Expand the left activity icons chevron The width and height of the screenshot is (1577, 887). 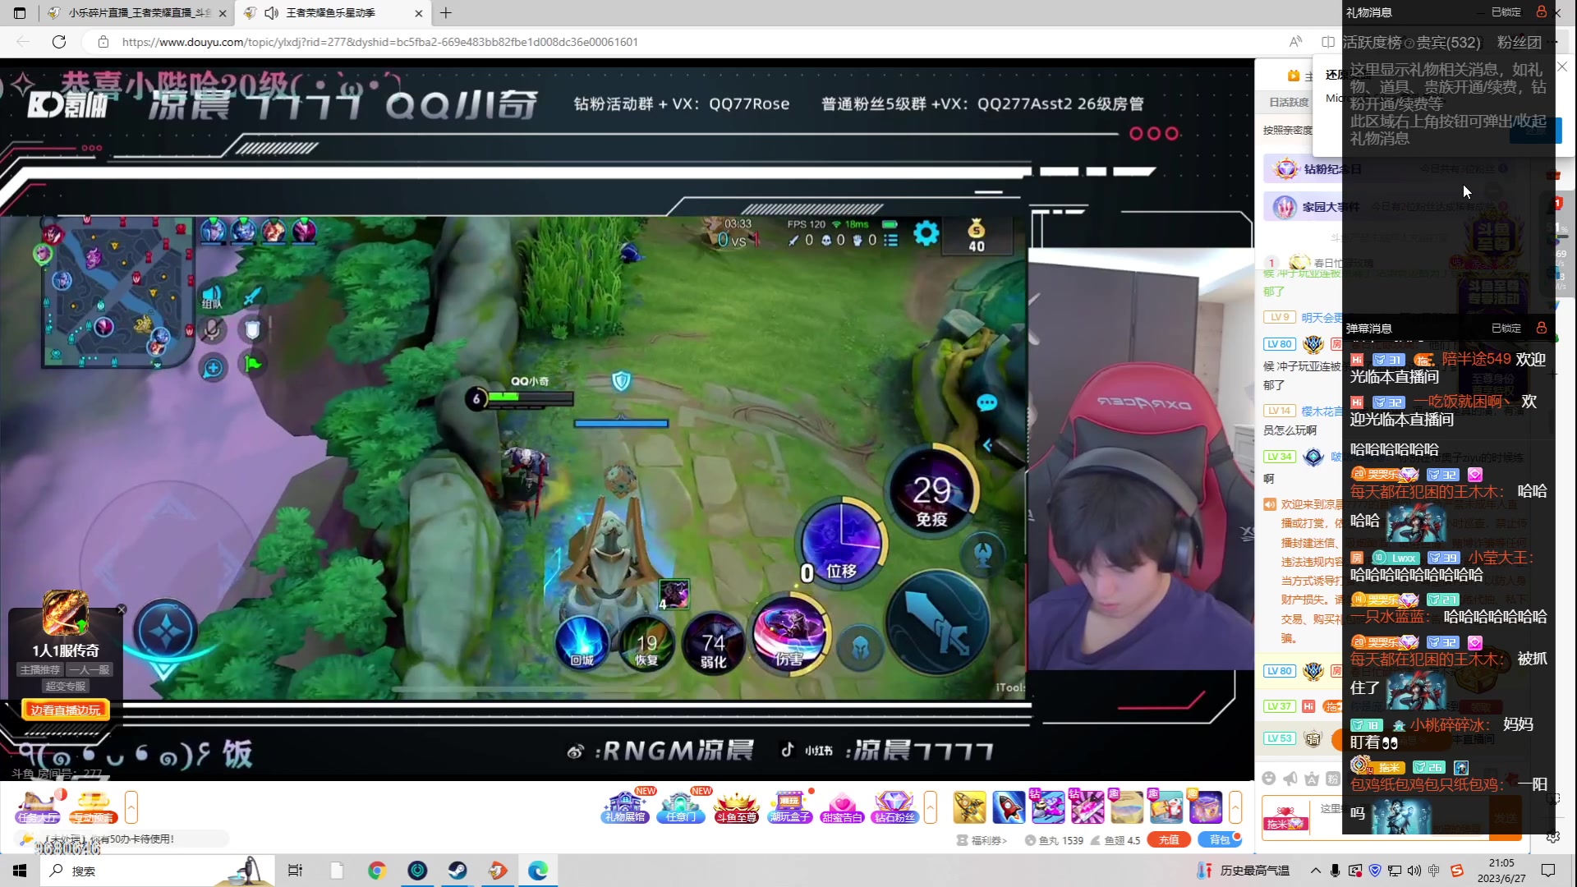(131, 807)
